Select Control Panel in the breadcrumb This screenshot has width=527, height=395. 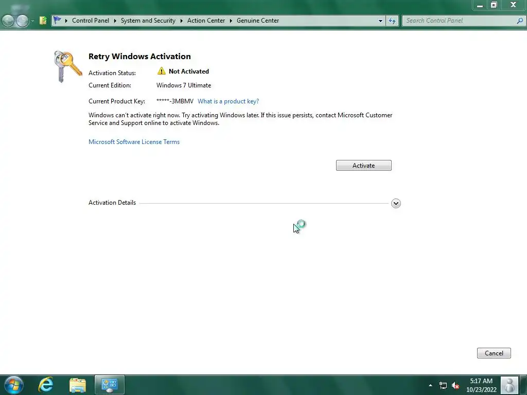tap(91, 21)
